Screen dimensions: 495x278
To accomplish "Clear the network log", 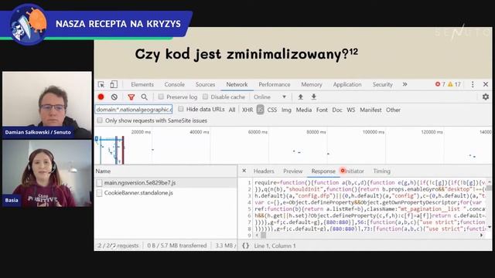I will [114, 97].
